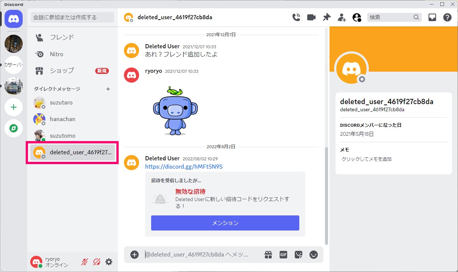
Task: Add friends to this DM
Action: [342, 17]
